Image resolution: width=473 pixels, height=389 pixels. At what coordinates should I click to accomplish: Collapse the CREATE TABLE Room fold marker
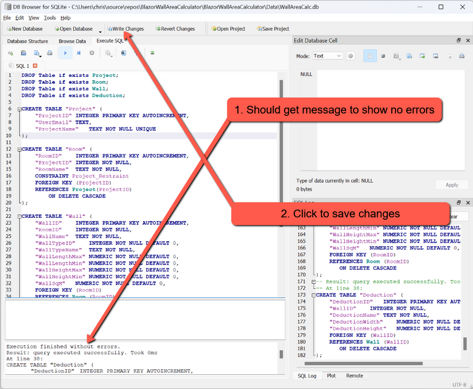(19, 150)
